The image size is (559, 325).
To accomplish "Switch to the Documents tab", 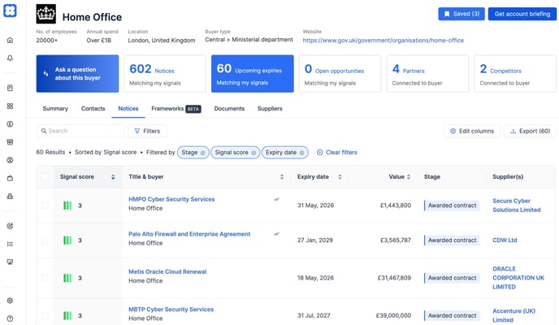I will point(229,109).
